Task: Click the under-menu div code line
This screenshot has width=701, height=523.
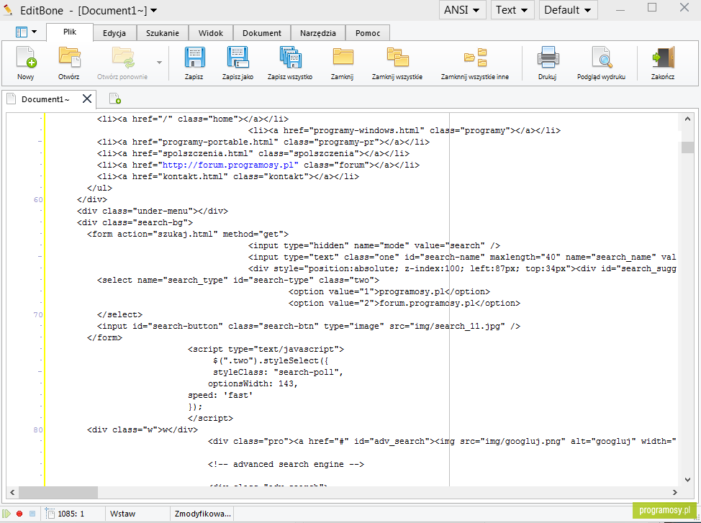Action: 153,211
